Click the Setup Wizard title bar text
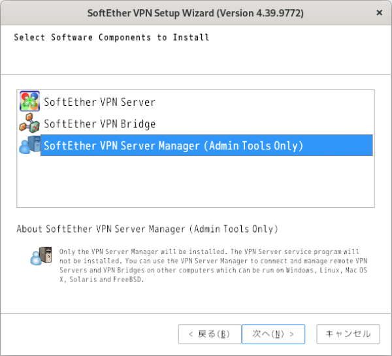 tap(195, 13)
